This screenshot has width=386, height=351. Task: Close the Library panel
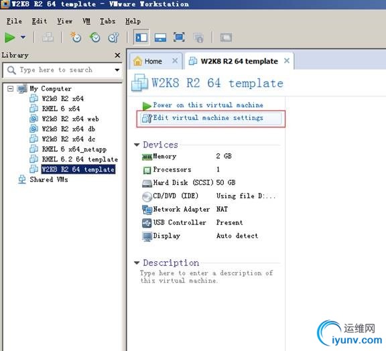pyautogui.click(x=118, y=55)
